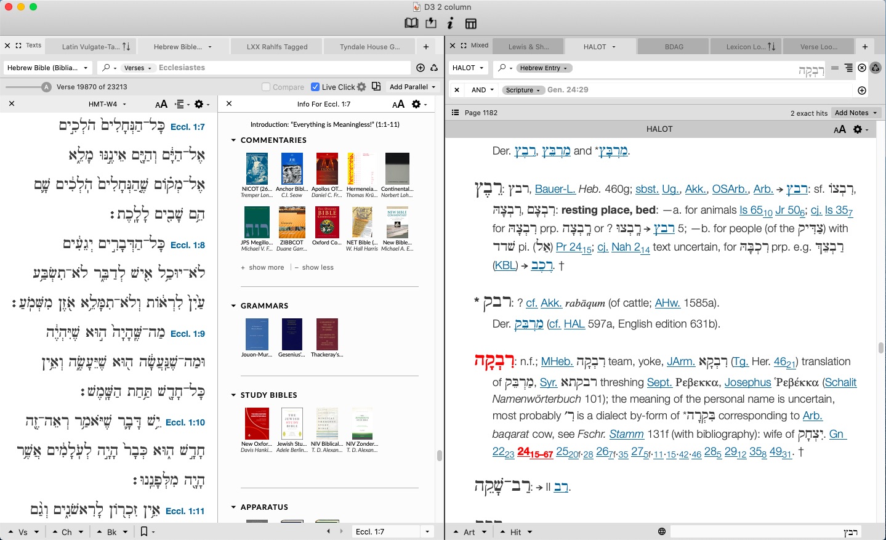Click the globe icon in HALOT bottom bar
Screen dimensions: 886x540
coord(662,531)
